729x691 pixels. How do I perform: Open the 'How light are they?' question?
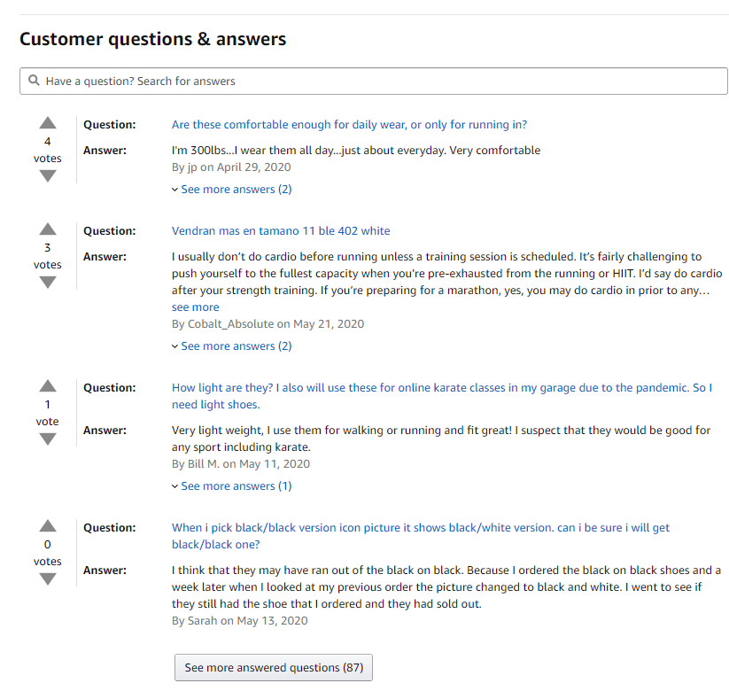(x=441, y=388)
